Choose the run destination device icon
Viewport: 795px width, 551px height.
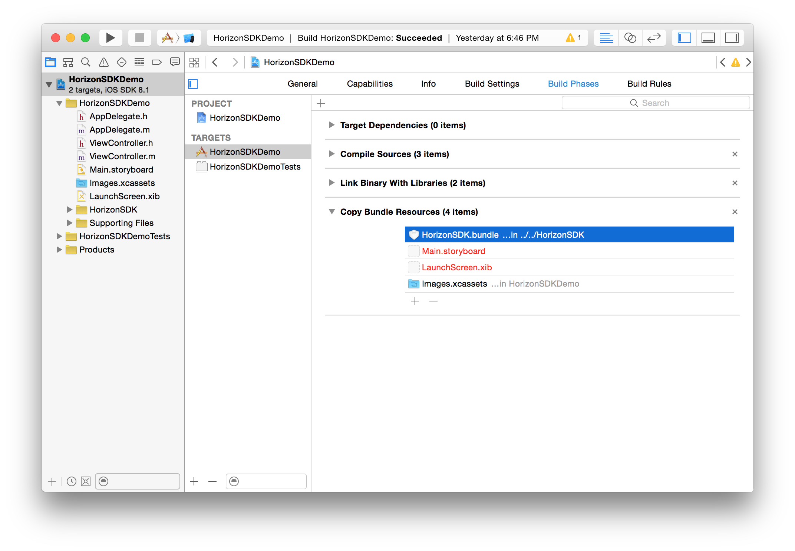tap(189, 38)
